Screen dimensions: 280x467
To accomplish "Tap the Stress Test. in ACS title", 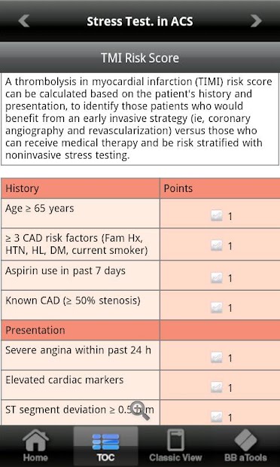I will (x=140, y=21).
